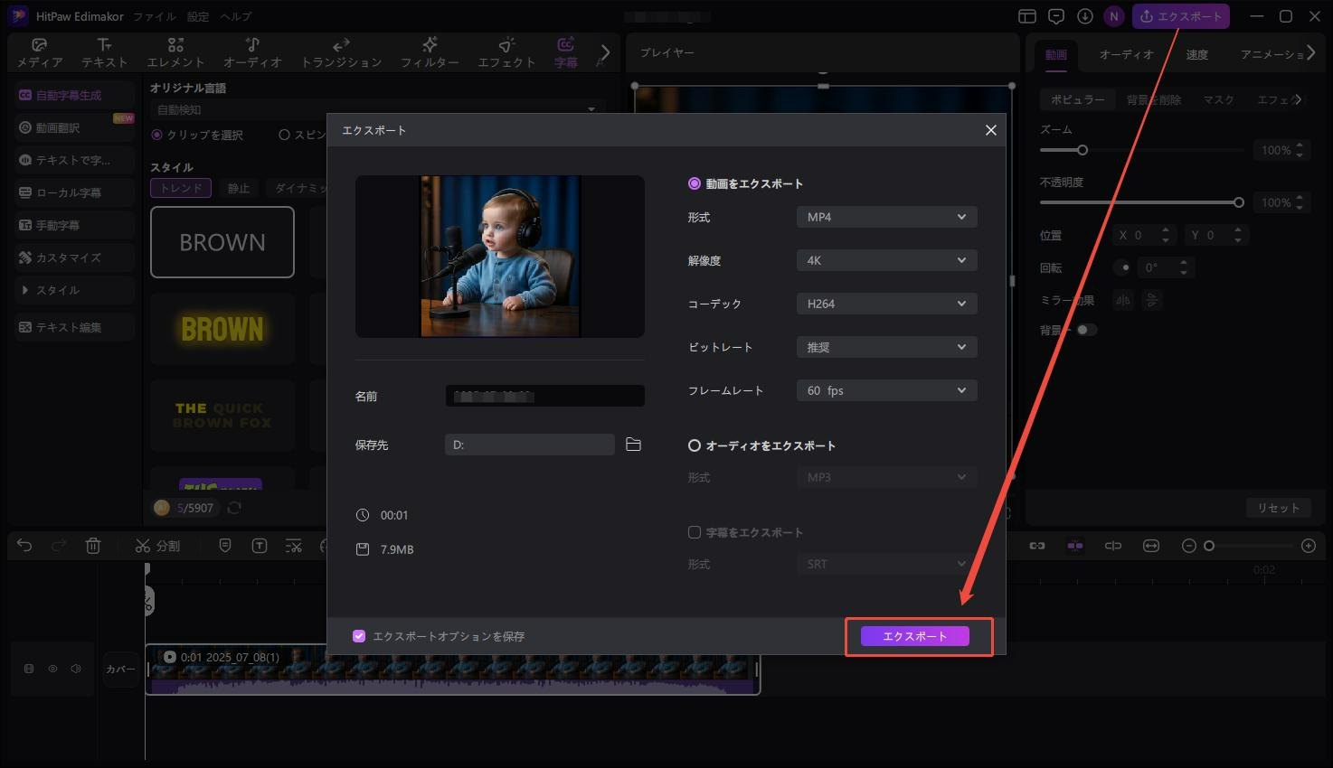Image resolution: width=1333 pixels, height=768 pixels.
Task: Click the redo arrow in timeline toolbar
Action: [59, 546]
